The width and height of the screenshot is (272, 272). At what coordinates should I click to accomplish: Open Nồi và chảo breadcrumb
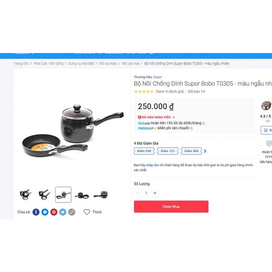(x=108, y=64)
